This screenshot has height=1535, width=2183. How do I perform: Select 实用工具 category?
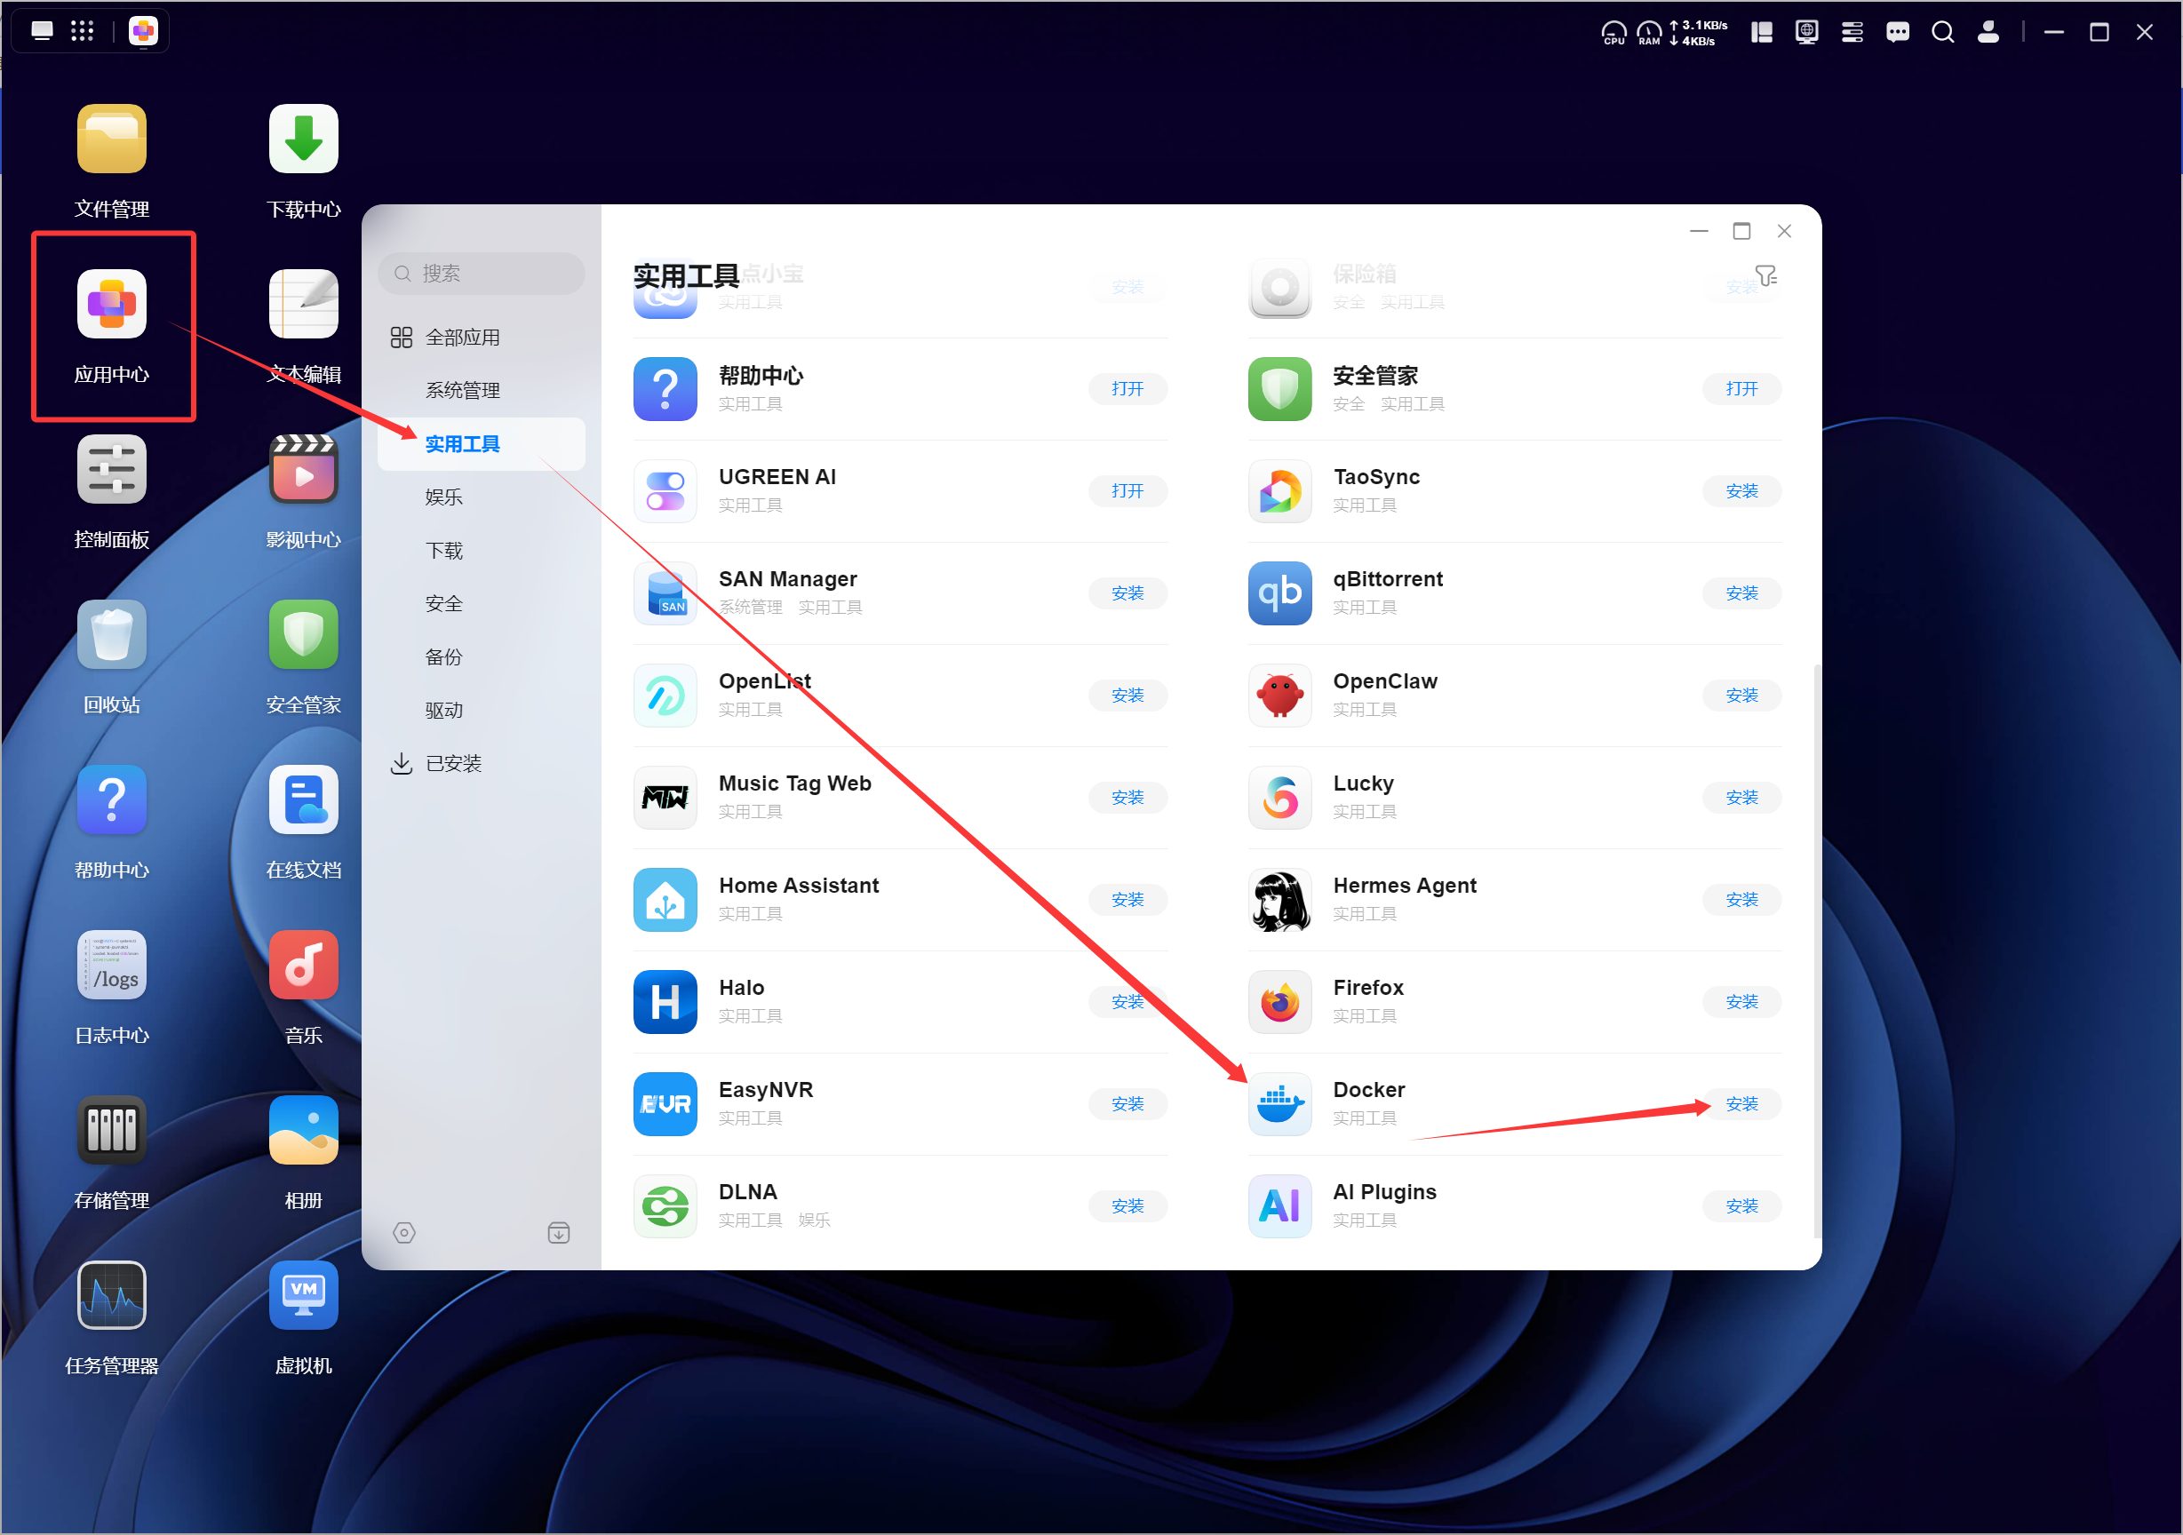pos(481,444)
